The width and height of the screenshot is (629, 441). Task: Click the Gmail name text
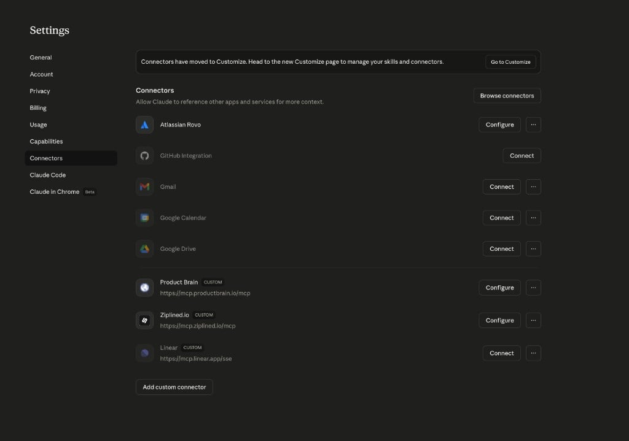(x=168, y=186)
